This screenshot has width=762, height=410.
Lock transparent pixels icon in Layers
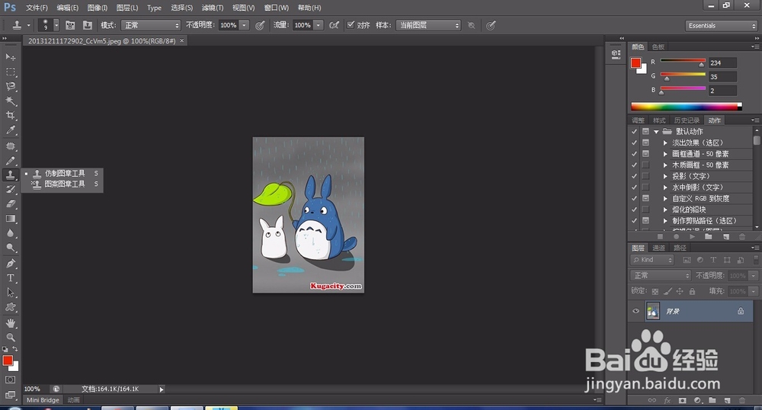tap(655, 291)
